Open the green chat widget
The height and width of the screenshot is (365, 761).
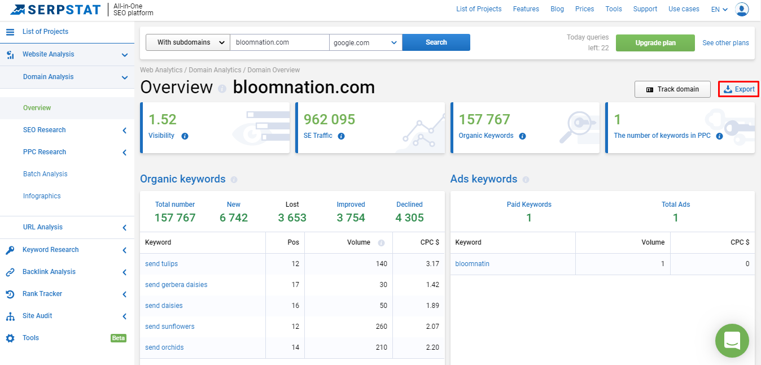pyautogui.click(x=732, y=341)
